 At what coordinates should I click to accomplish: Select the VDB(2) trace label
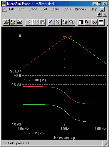tap(39, 80)
